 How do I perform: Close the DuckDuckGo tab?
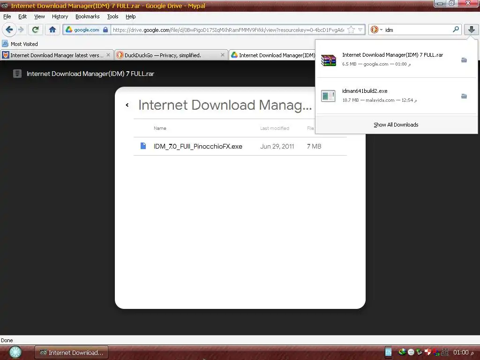[223, 55]
